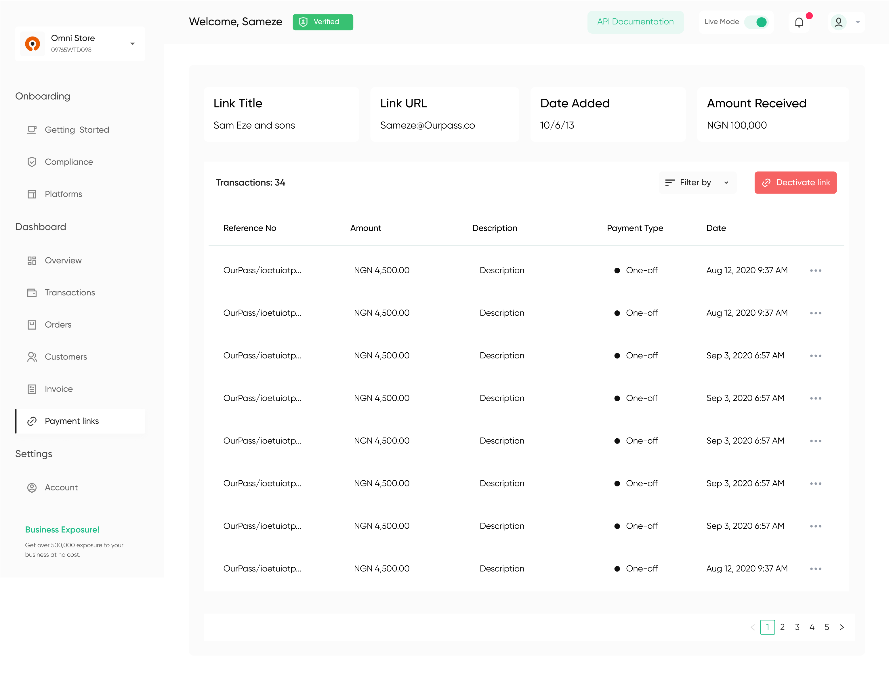Click the Omni Store logo icon
Viewport: 889px width, 684px height.
point(33,43)
